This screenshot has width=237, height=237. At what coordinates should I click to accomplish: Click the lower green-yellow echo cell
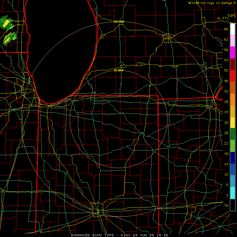coord(9,38)
